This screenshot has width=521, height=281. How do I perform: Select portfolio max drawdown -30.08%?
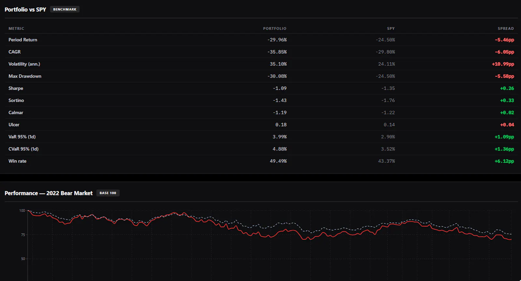[277, 76]
